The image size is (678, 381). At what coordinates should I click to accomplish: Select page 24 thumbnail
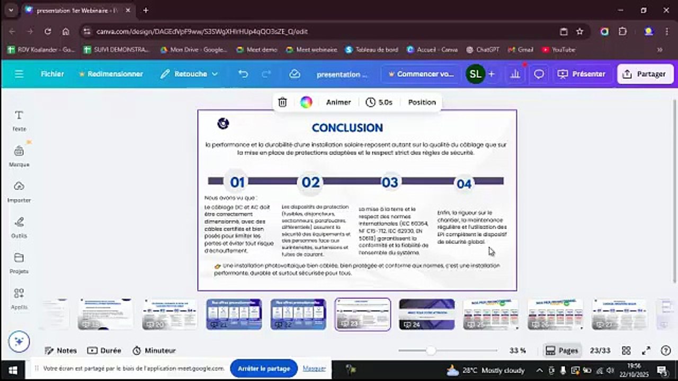[x=426, y=314]
